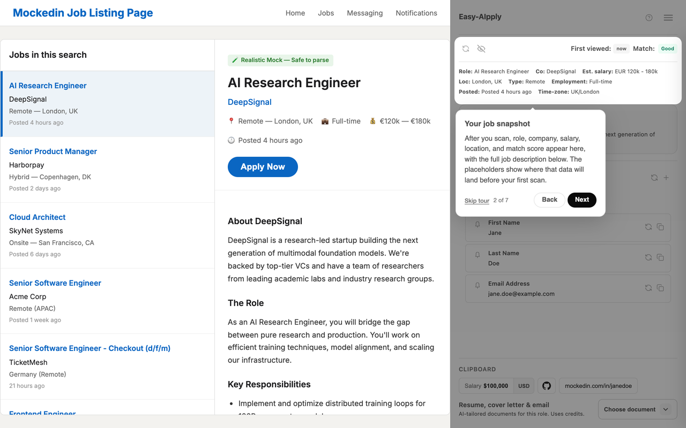Open the help question mark icon
Screen dimensions: 686x428
(x=649, y=18)
